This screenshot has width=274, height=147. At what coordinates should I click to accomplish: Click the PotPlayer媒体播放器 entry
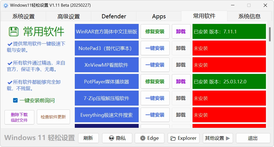(107, 82)
